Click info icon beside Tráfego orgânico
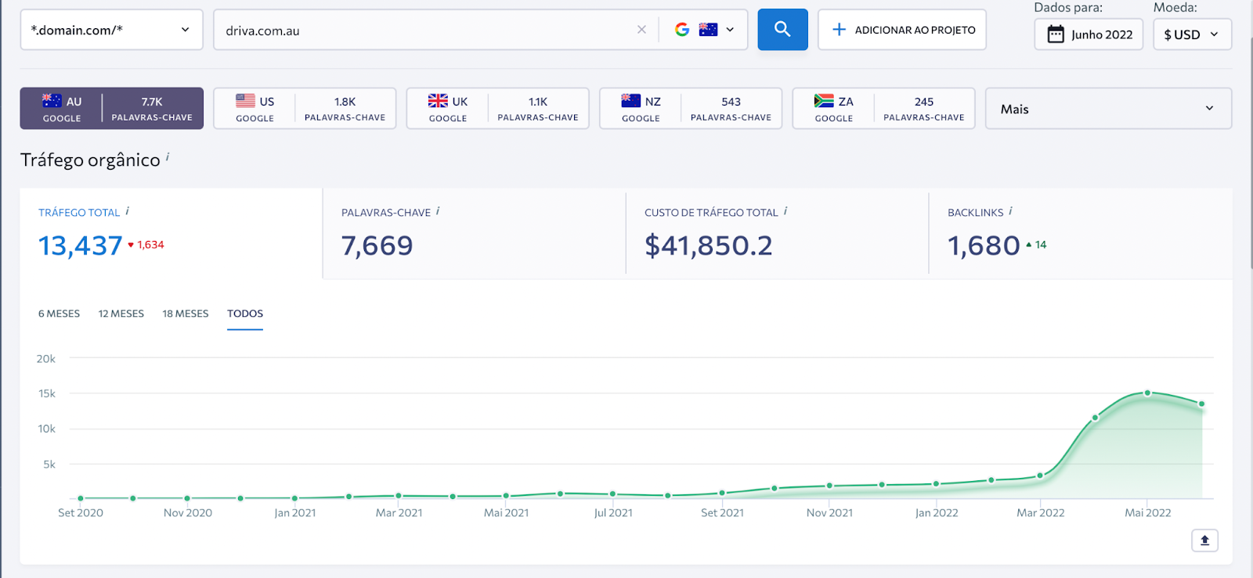1253x578 pixels. (168, 156)
